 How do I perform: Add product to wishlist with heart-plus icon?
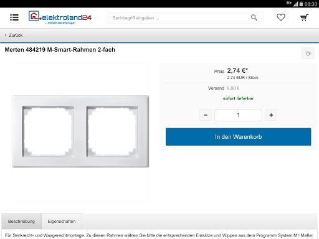[308, 54]
